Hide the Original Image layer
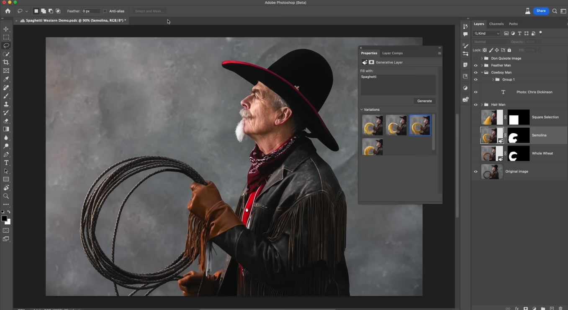Viewport: 568px width, 310px height. pyautogui.click(x=475, y=171)
